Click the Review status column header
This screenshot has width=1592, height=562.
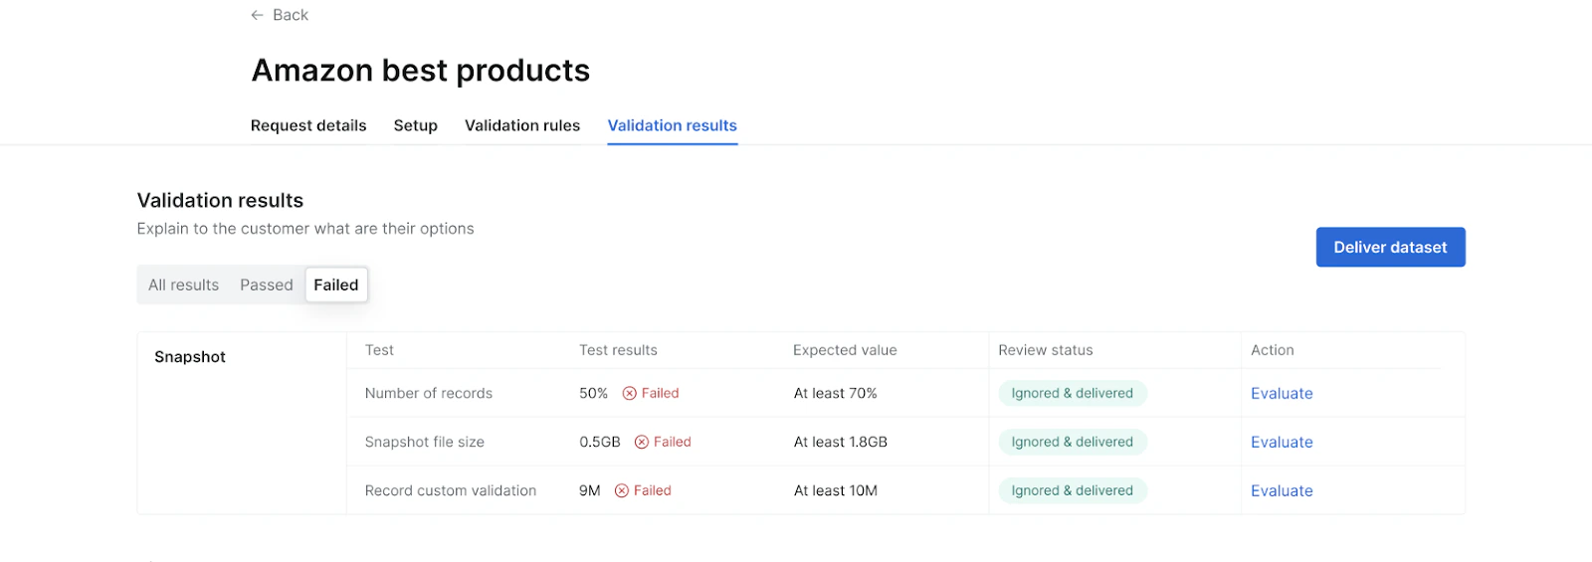pos(1046,350)
